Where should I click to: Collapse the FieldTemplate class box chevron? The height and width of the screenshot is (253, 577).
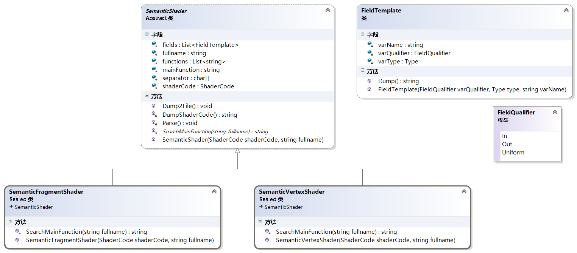click(566, 10)
